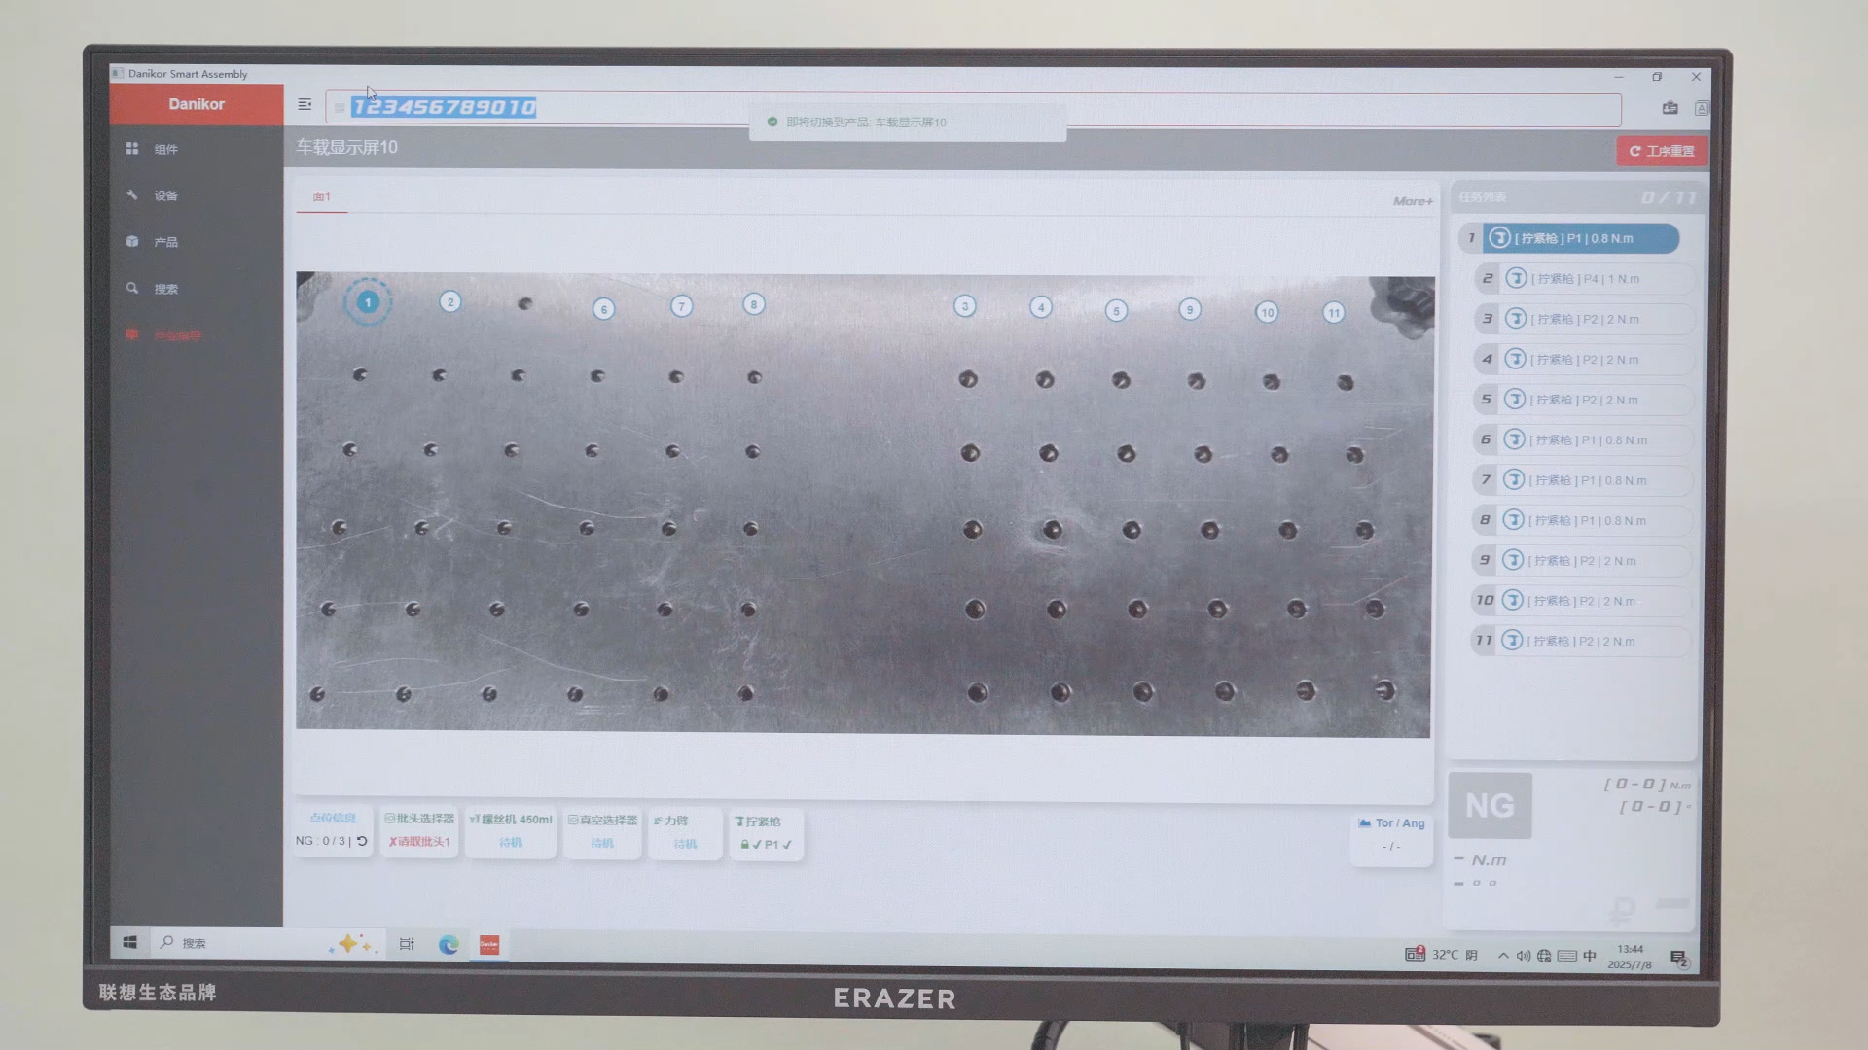Switch to the 面1 tab
The width and height of the screenshot is (1868, 1050).
(x=321, y=196)
